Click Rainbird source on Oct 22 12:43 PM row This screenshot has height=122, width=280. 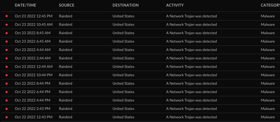click(x=66, y=117)
